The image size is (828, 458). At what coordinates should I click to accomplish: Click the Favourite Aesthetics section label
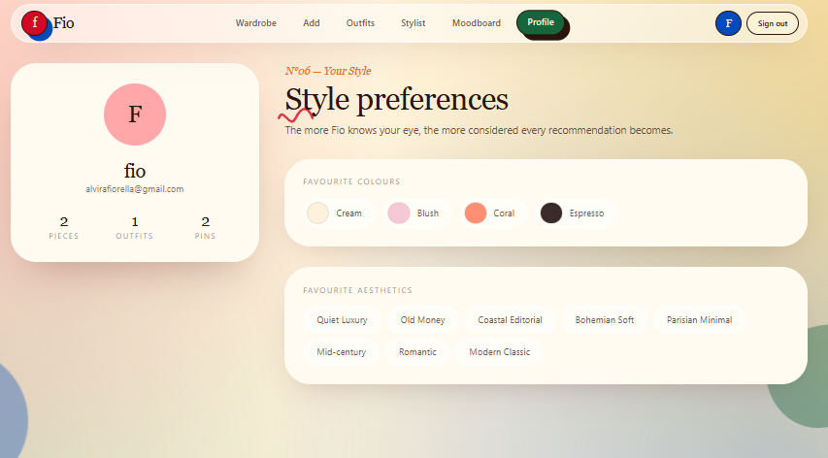point(357,290)
